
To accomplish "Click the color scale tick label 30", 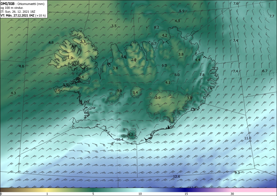I will click(x=232, y=194).
